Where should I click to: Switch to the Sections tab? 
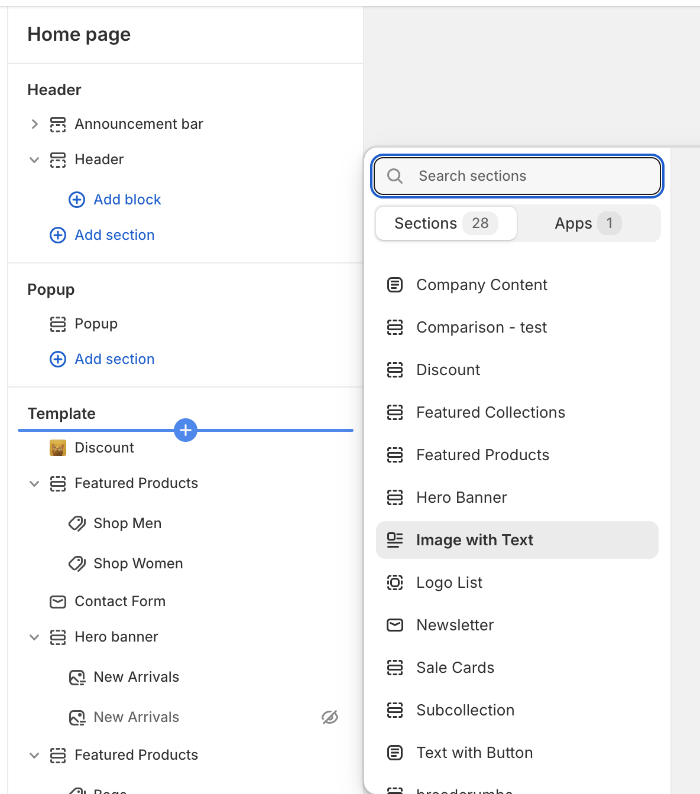click(x=446, y=223)
